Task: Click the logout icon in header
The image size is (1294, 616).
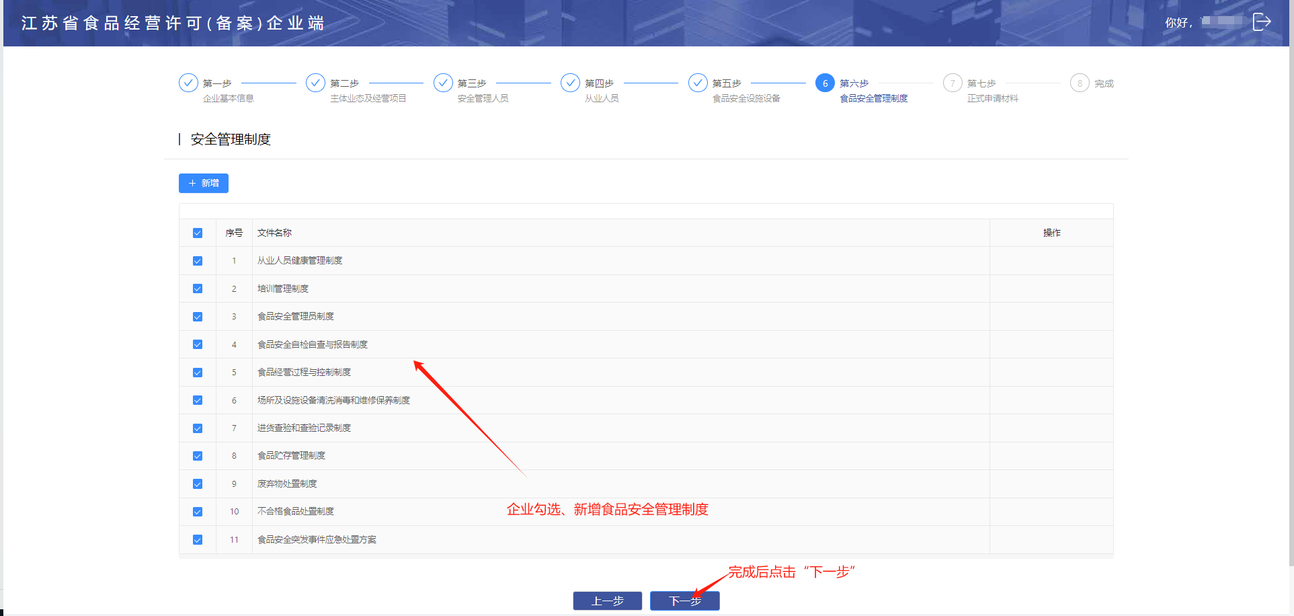Action: (1261, 22)
